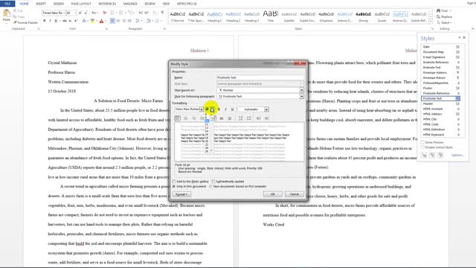The image size is (476, 268).
Task: Open the Style Inspector from the Styles pane
Action: point(432,155)
